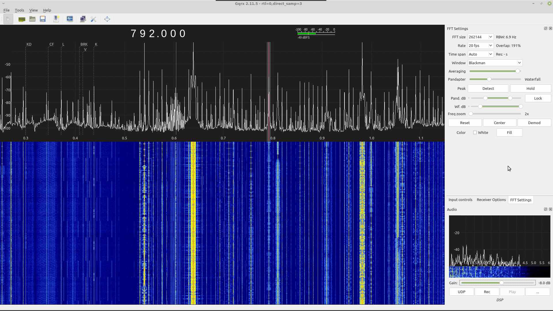Open the Tools menu
This screenshot has height=311, width=553.
coord(19,10)
